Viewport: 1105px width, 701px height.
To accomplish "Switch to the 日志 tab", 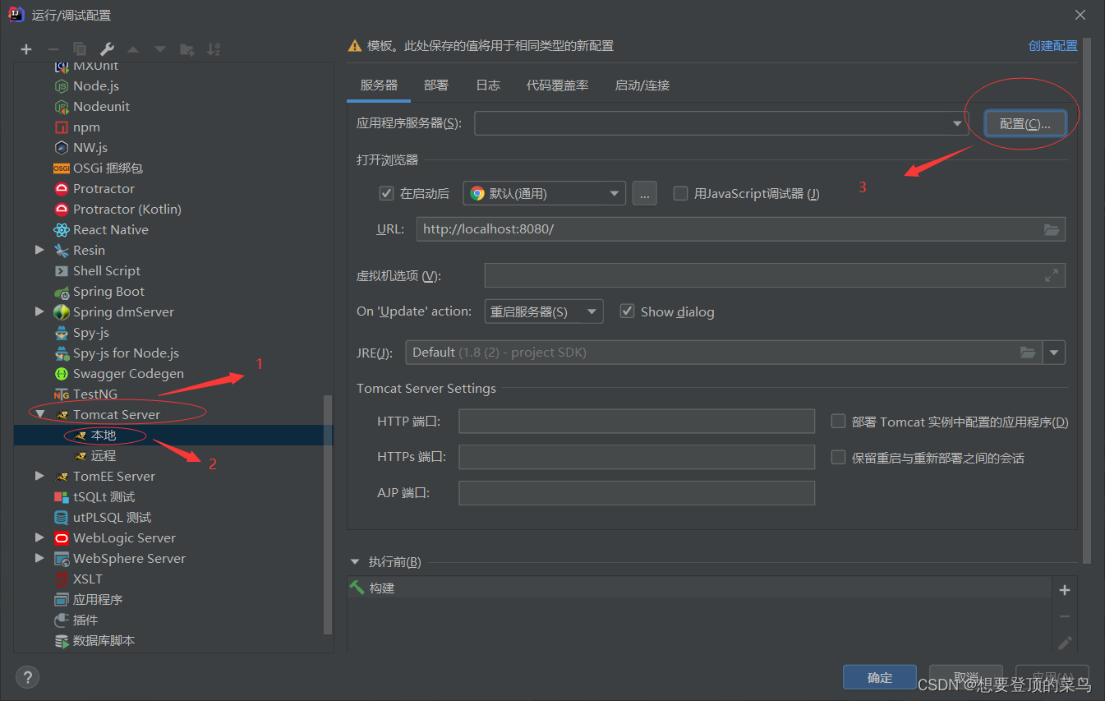I will coord(488,85).
